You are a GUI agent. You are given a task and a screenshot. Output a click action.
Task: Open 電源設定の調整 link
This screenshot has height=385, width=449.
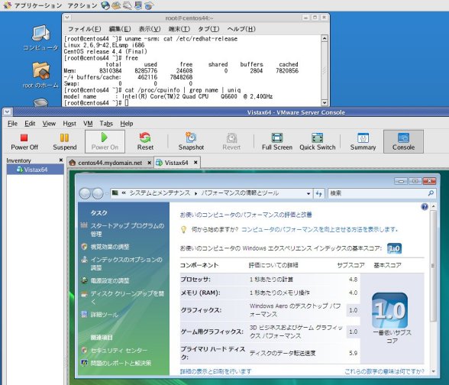pos(110,280)
